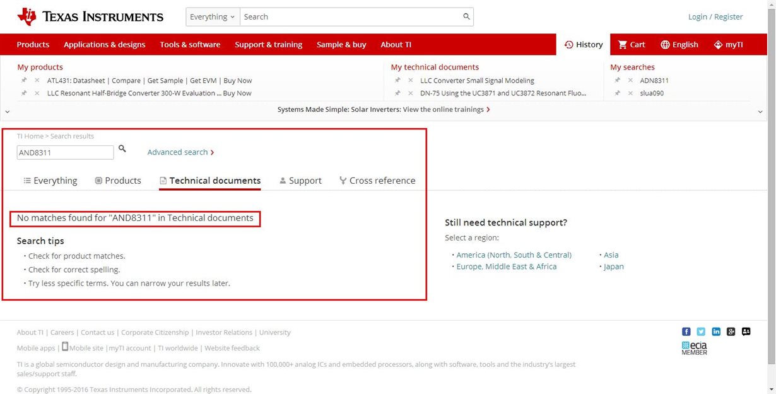Pin LLC Converter Small Signal Modeling document

point(397,80)
